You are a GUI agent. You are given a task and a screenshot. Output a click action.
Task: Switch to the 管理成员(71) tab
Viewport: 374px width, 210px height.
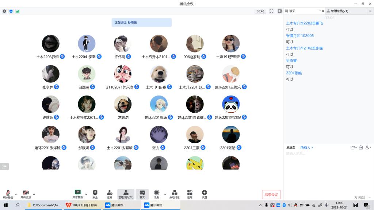339,11
